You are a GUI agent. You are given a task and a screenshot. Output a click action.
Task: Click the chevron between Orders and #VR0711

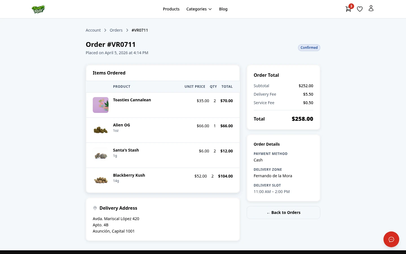point(127,30)
